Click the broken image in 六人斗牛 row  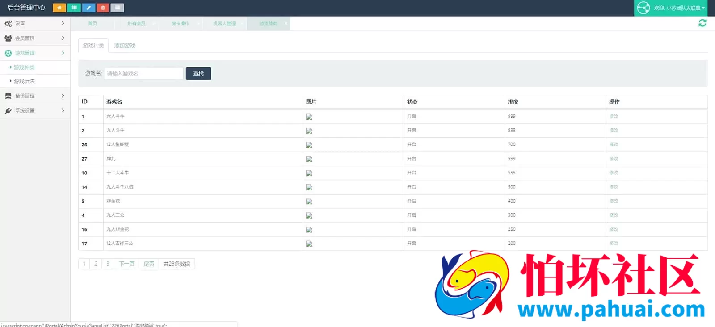coord(309,117)
